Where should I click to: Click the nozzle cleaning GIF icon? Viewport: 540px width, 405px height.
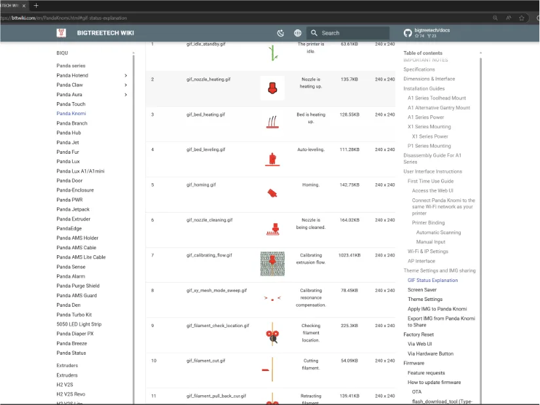tap(273, 230)
